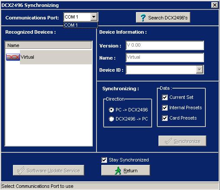Toggle the Card Presets checkbox
220x190 pixels.
[165, 118]
